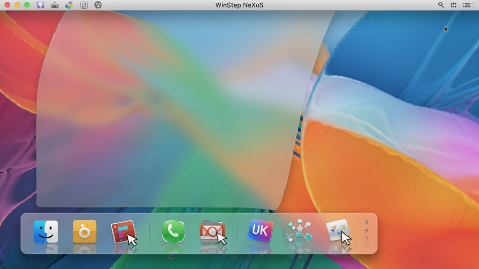This screenshot has height=269, width=479.
Task: Launch the UK app in the dock
Action: [260, 231]
